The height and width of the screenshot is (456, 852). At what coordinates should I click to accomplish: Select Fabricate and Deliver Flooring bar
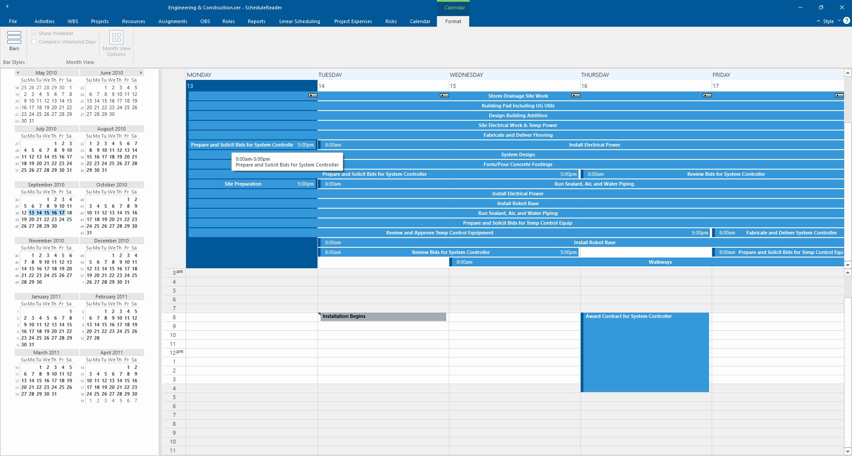(x=516, y=135)
